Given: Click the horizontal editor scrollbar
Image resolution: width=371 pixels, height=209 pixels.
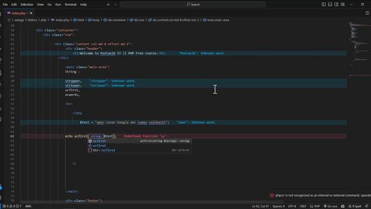Looking at the screenshot, I should (x=151, y=203).
